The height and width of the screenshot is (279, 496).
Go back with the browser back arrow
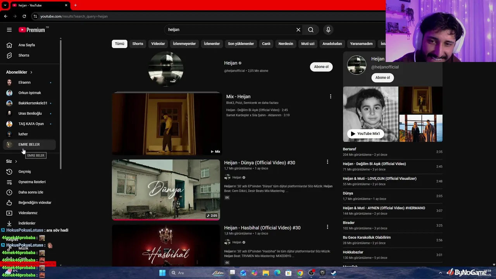point(5,16)
